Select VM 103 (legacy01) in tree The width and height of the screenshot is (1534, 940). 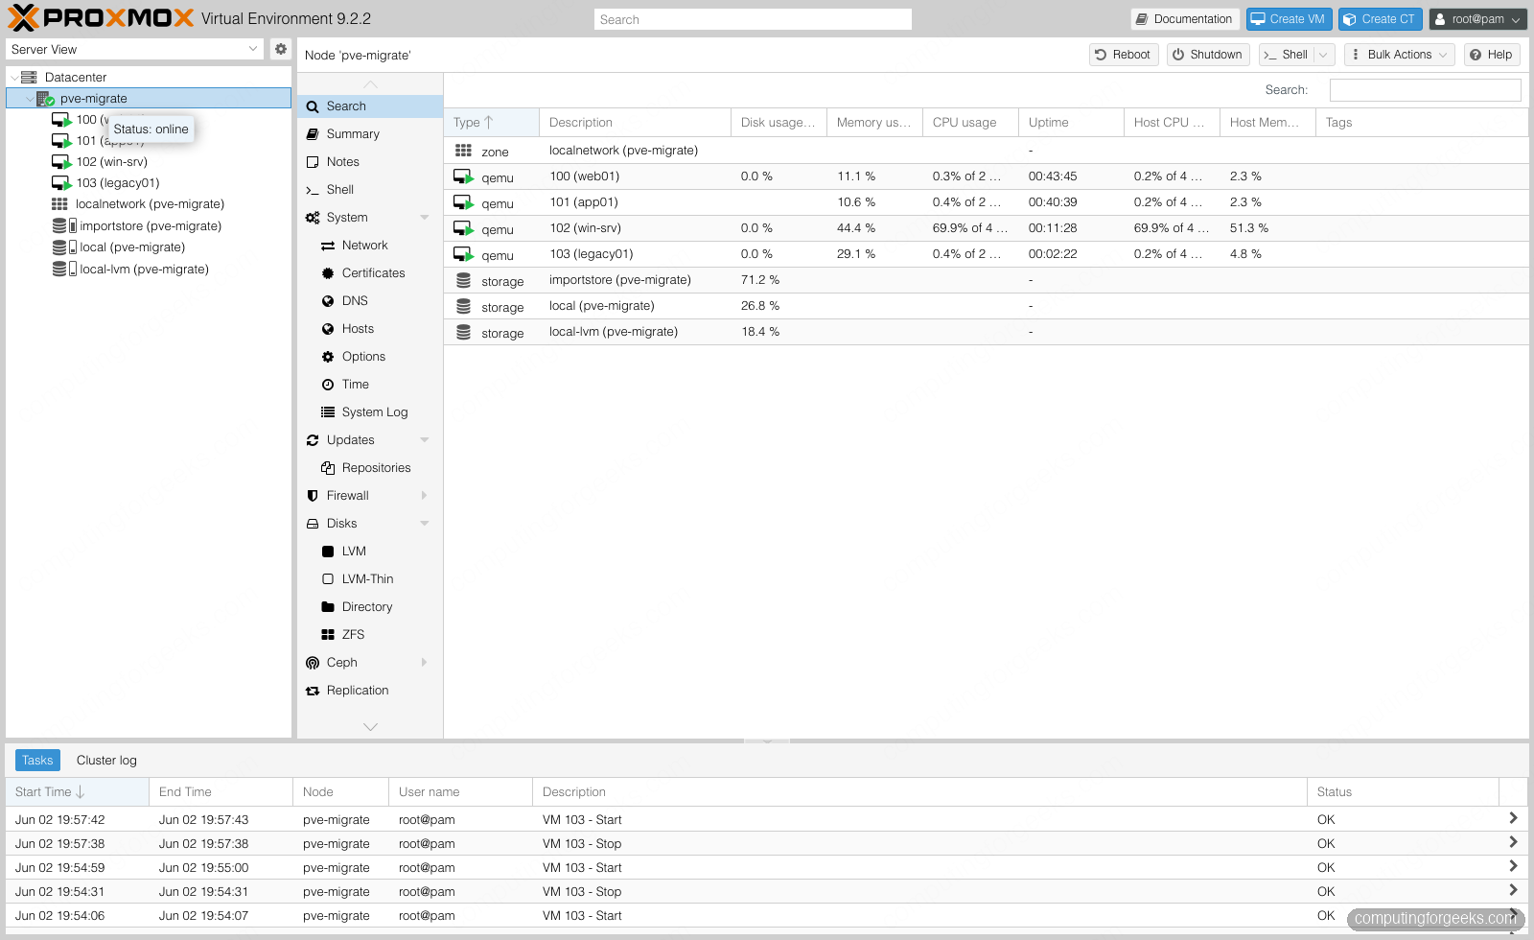coord(118,182)
